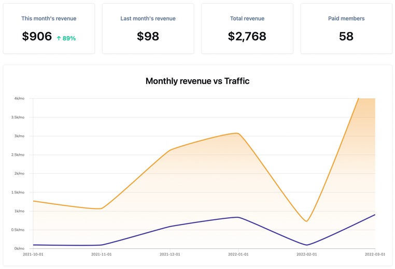Click the 58 paid members count
The width and height of the screenshot is (395, 269).
tap(346, 36)
